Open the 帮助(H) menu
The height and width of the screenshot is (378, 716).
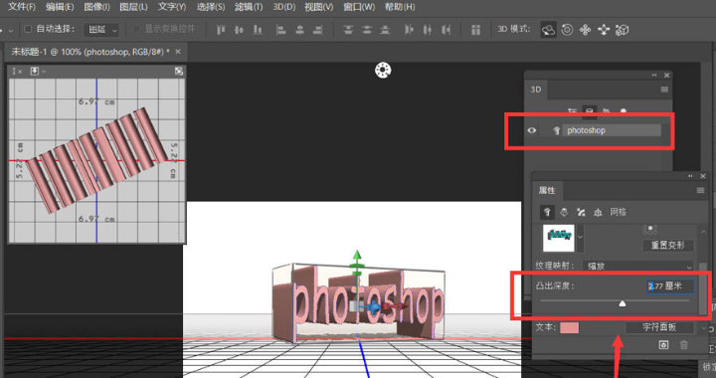pos(400,7)
